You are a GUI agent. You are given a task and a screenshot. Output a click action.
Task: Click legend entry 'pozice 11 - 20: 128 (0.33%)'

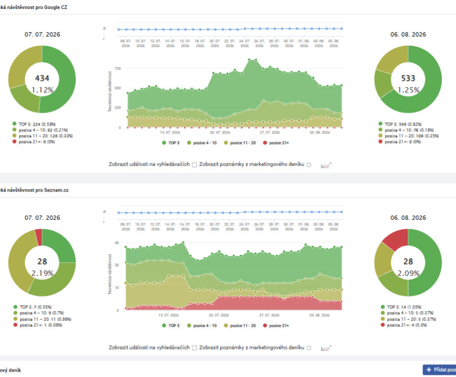(42, 136)
